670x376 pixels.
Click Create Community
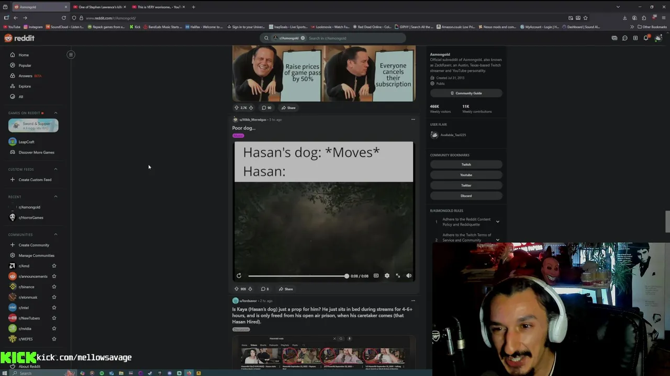[x=33, y=245]
